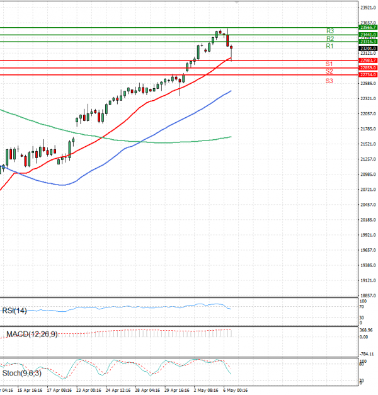The width and height of the screenshot is (378, 395).
Task: Click the 6 May 00:16 time label
Action: pyautogui.click(x=236, y=390)
